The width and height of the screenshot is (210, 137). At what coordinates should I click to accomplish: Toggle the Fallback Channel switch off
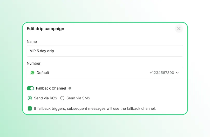(x=30, y=88)
